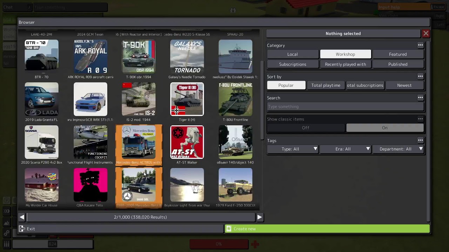
Task: Open the Show classic items options menu
Action: pos(420,119)
